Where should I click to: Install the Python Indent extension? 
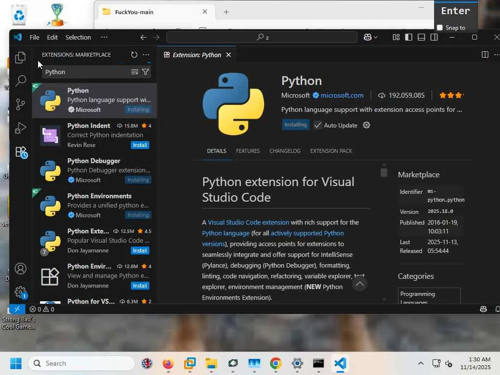click(140, 145)
